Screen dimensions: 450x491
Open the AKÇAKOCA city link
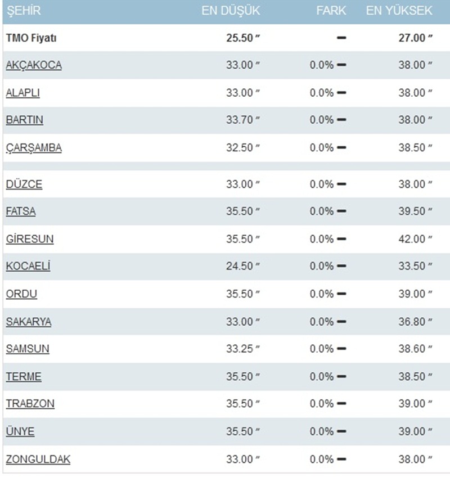click(34, 65)
